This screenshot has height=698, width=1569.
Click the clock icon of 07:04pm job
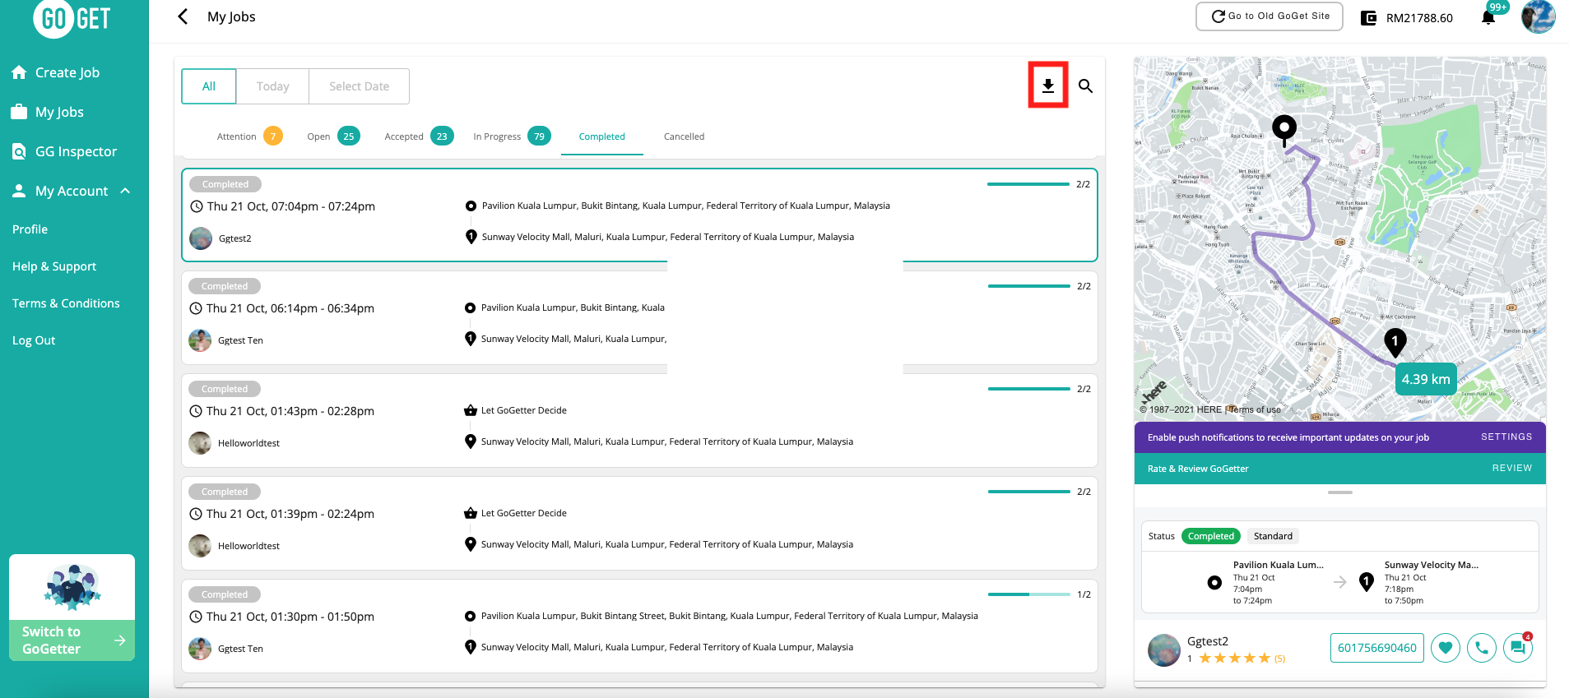pyautogui.click(x=197, y=206)
